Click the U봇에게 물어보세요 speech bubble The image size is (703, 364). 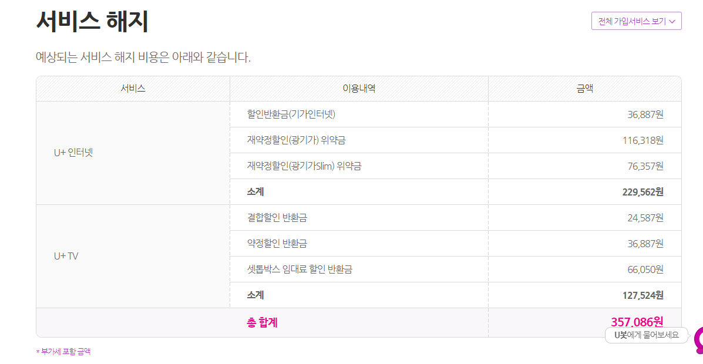(646, 335)
